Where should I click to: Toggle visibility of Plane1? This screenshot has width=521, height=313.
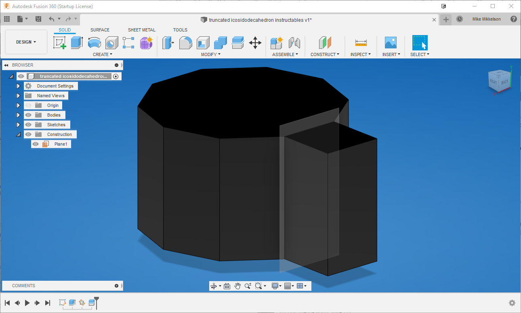point(36,144)
